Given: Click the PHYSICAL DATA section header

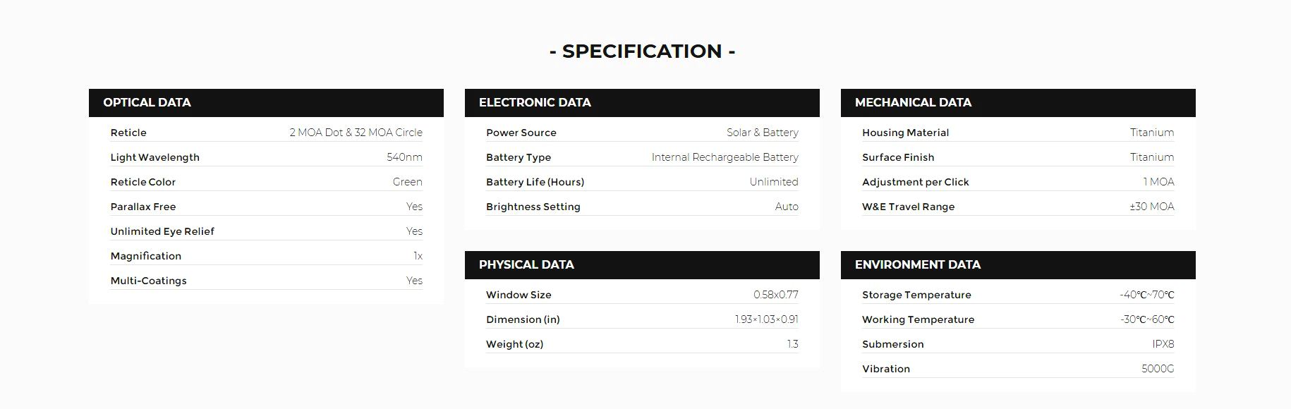Looking at the screenshot, I should coord(526,265).
